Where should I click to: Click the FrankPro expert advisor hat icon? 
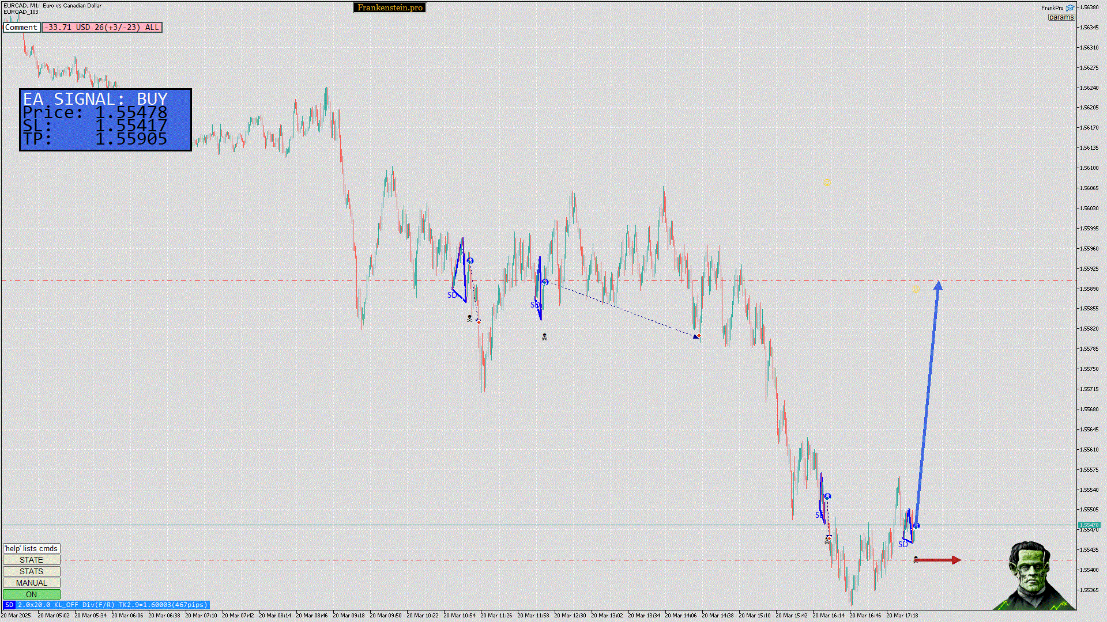tap(1070, 8)
